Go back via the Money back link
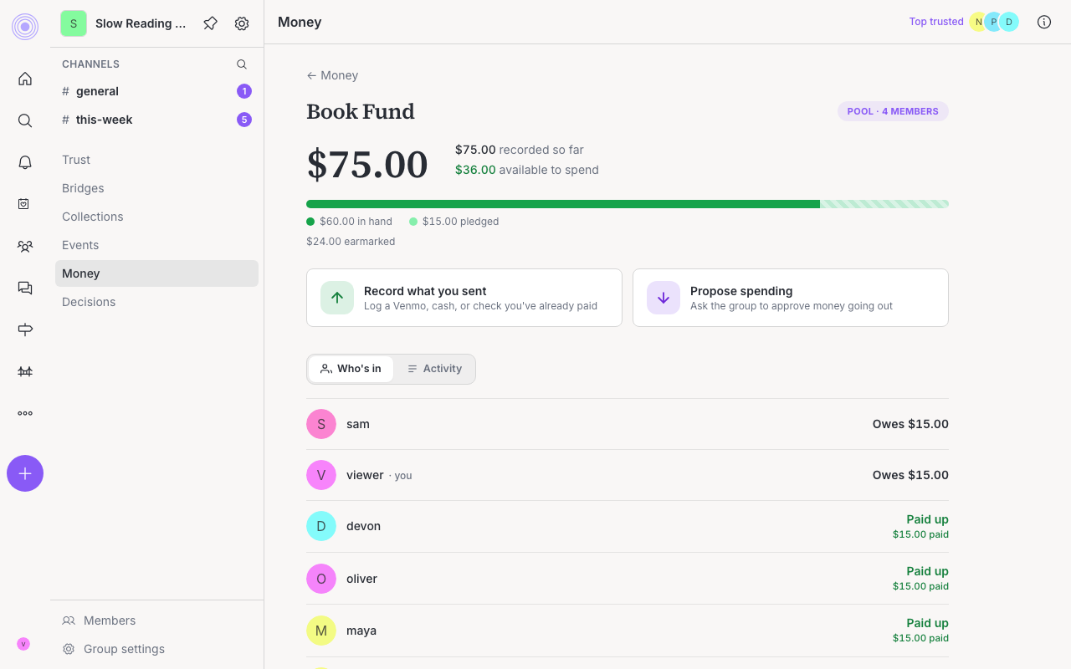The image size is (1071, 669). (332, 75)
